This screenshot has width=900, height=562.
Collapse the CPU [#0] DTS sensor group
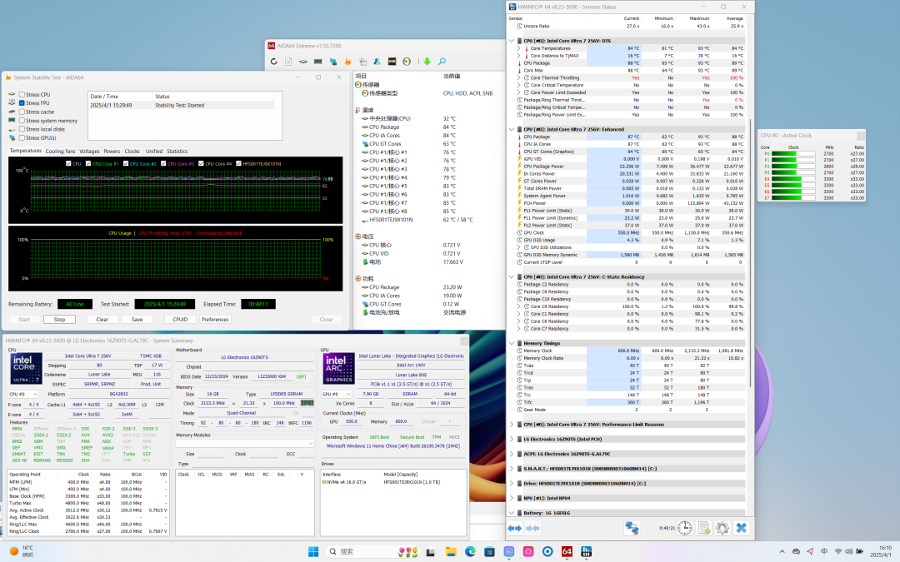tap(512, 41)
